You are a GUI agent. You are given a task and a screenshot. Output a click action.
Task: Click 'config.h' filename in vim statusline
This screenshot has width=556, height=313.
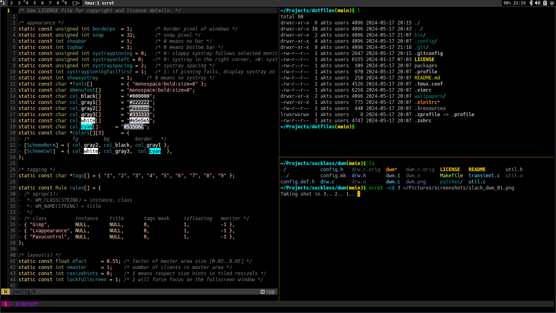tap(24, 292)
